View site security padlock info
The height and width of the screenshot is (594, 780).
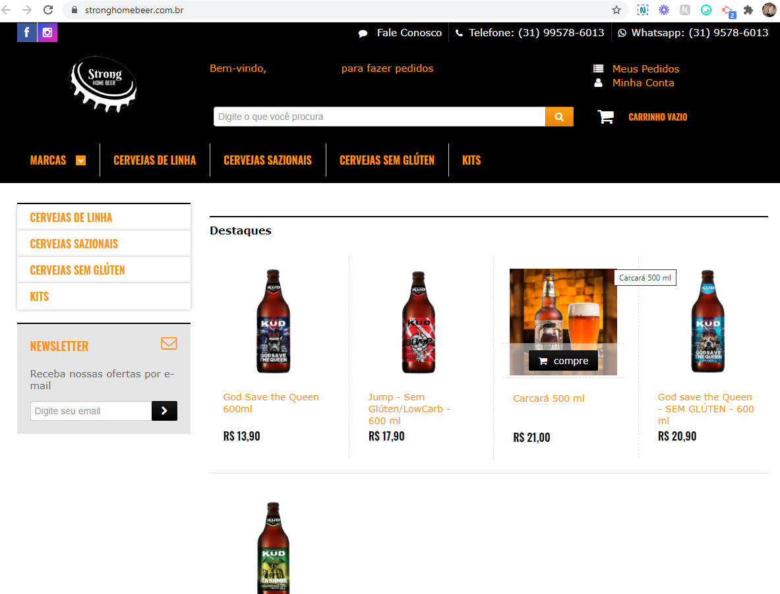[x=75, y=10]
